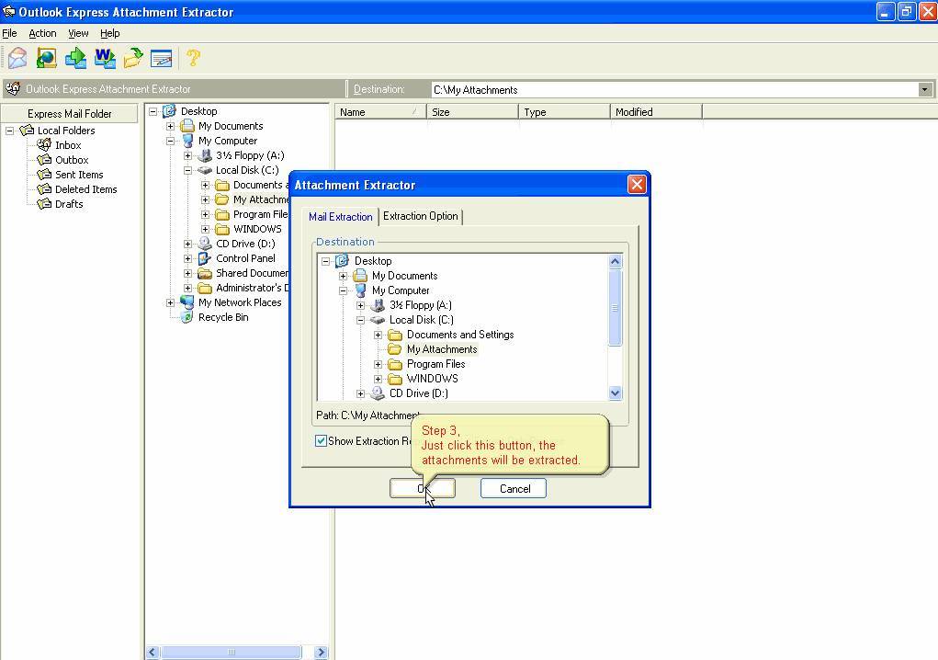The height and width of the screenshot is (660, 938).
Task: Click the My Network Places icon
Action: (187, 302)
